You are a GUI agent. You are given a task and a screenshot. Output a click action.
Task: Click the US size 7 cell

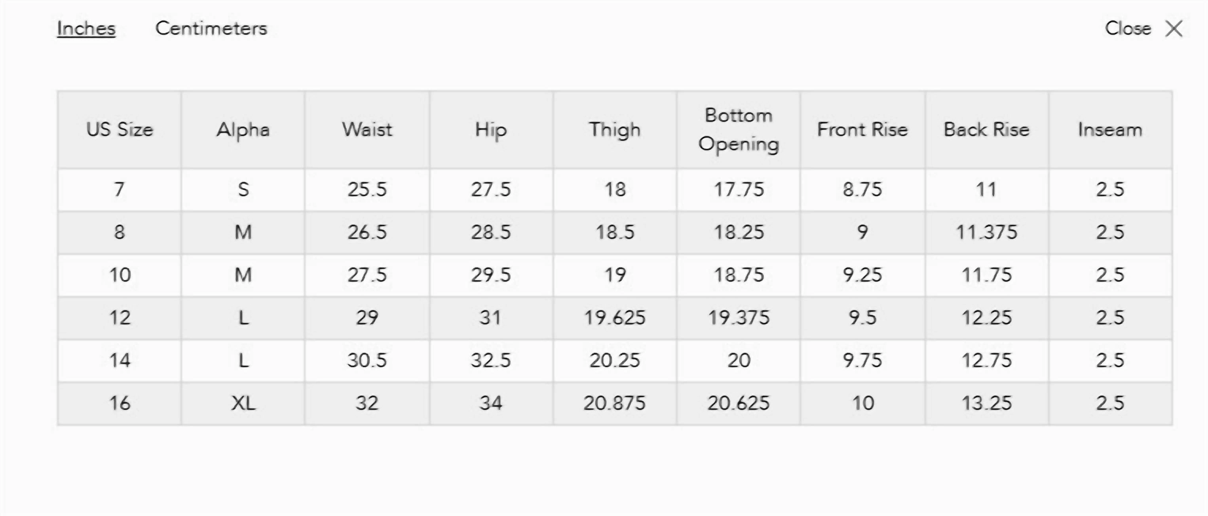[120, 190]
